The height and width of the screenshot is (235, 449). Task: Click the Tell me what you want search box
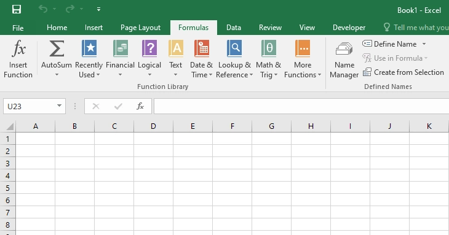coord(416,28)
